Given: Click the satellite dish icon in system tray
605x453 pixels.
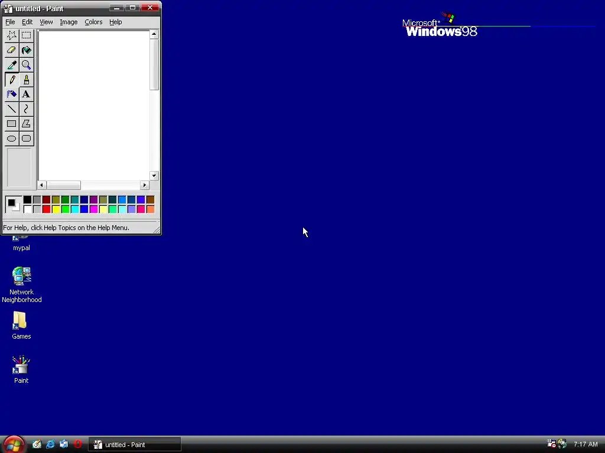Looking at the screenshot, I should coord(562,444).
